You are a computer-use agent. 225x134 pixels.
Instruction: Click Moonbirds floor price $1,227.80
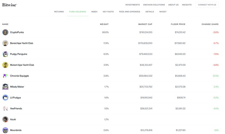[181, 130]
